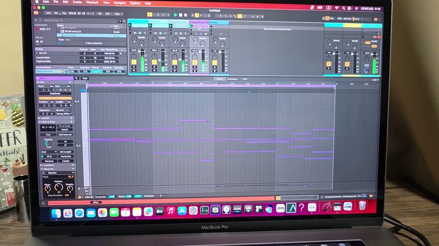
Task: Click the tempo field showing 100.00
Action: [x=72, y=13]
